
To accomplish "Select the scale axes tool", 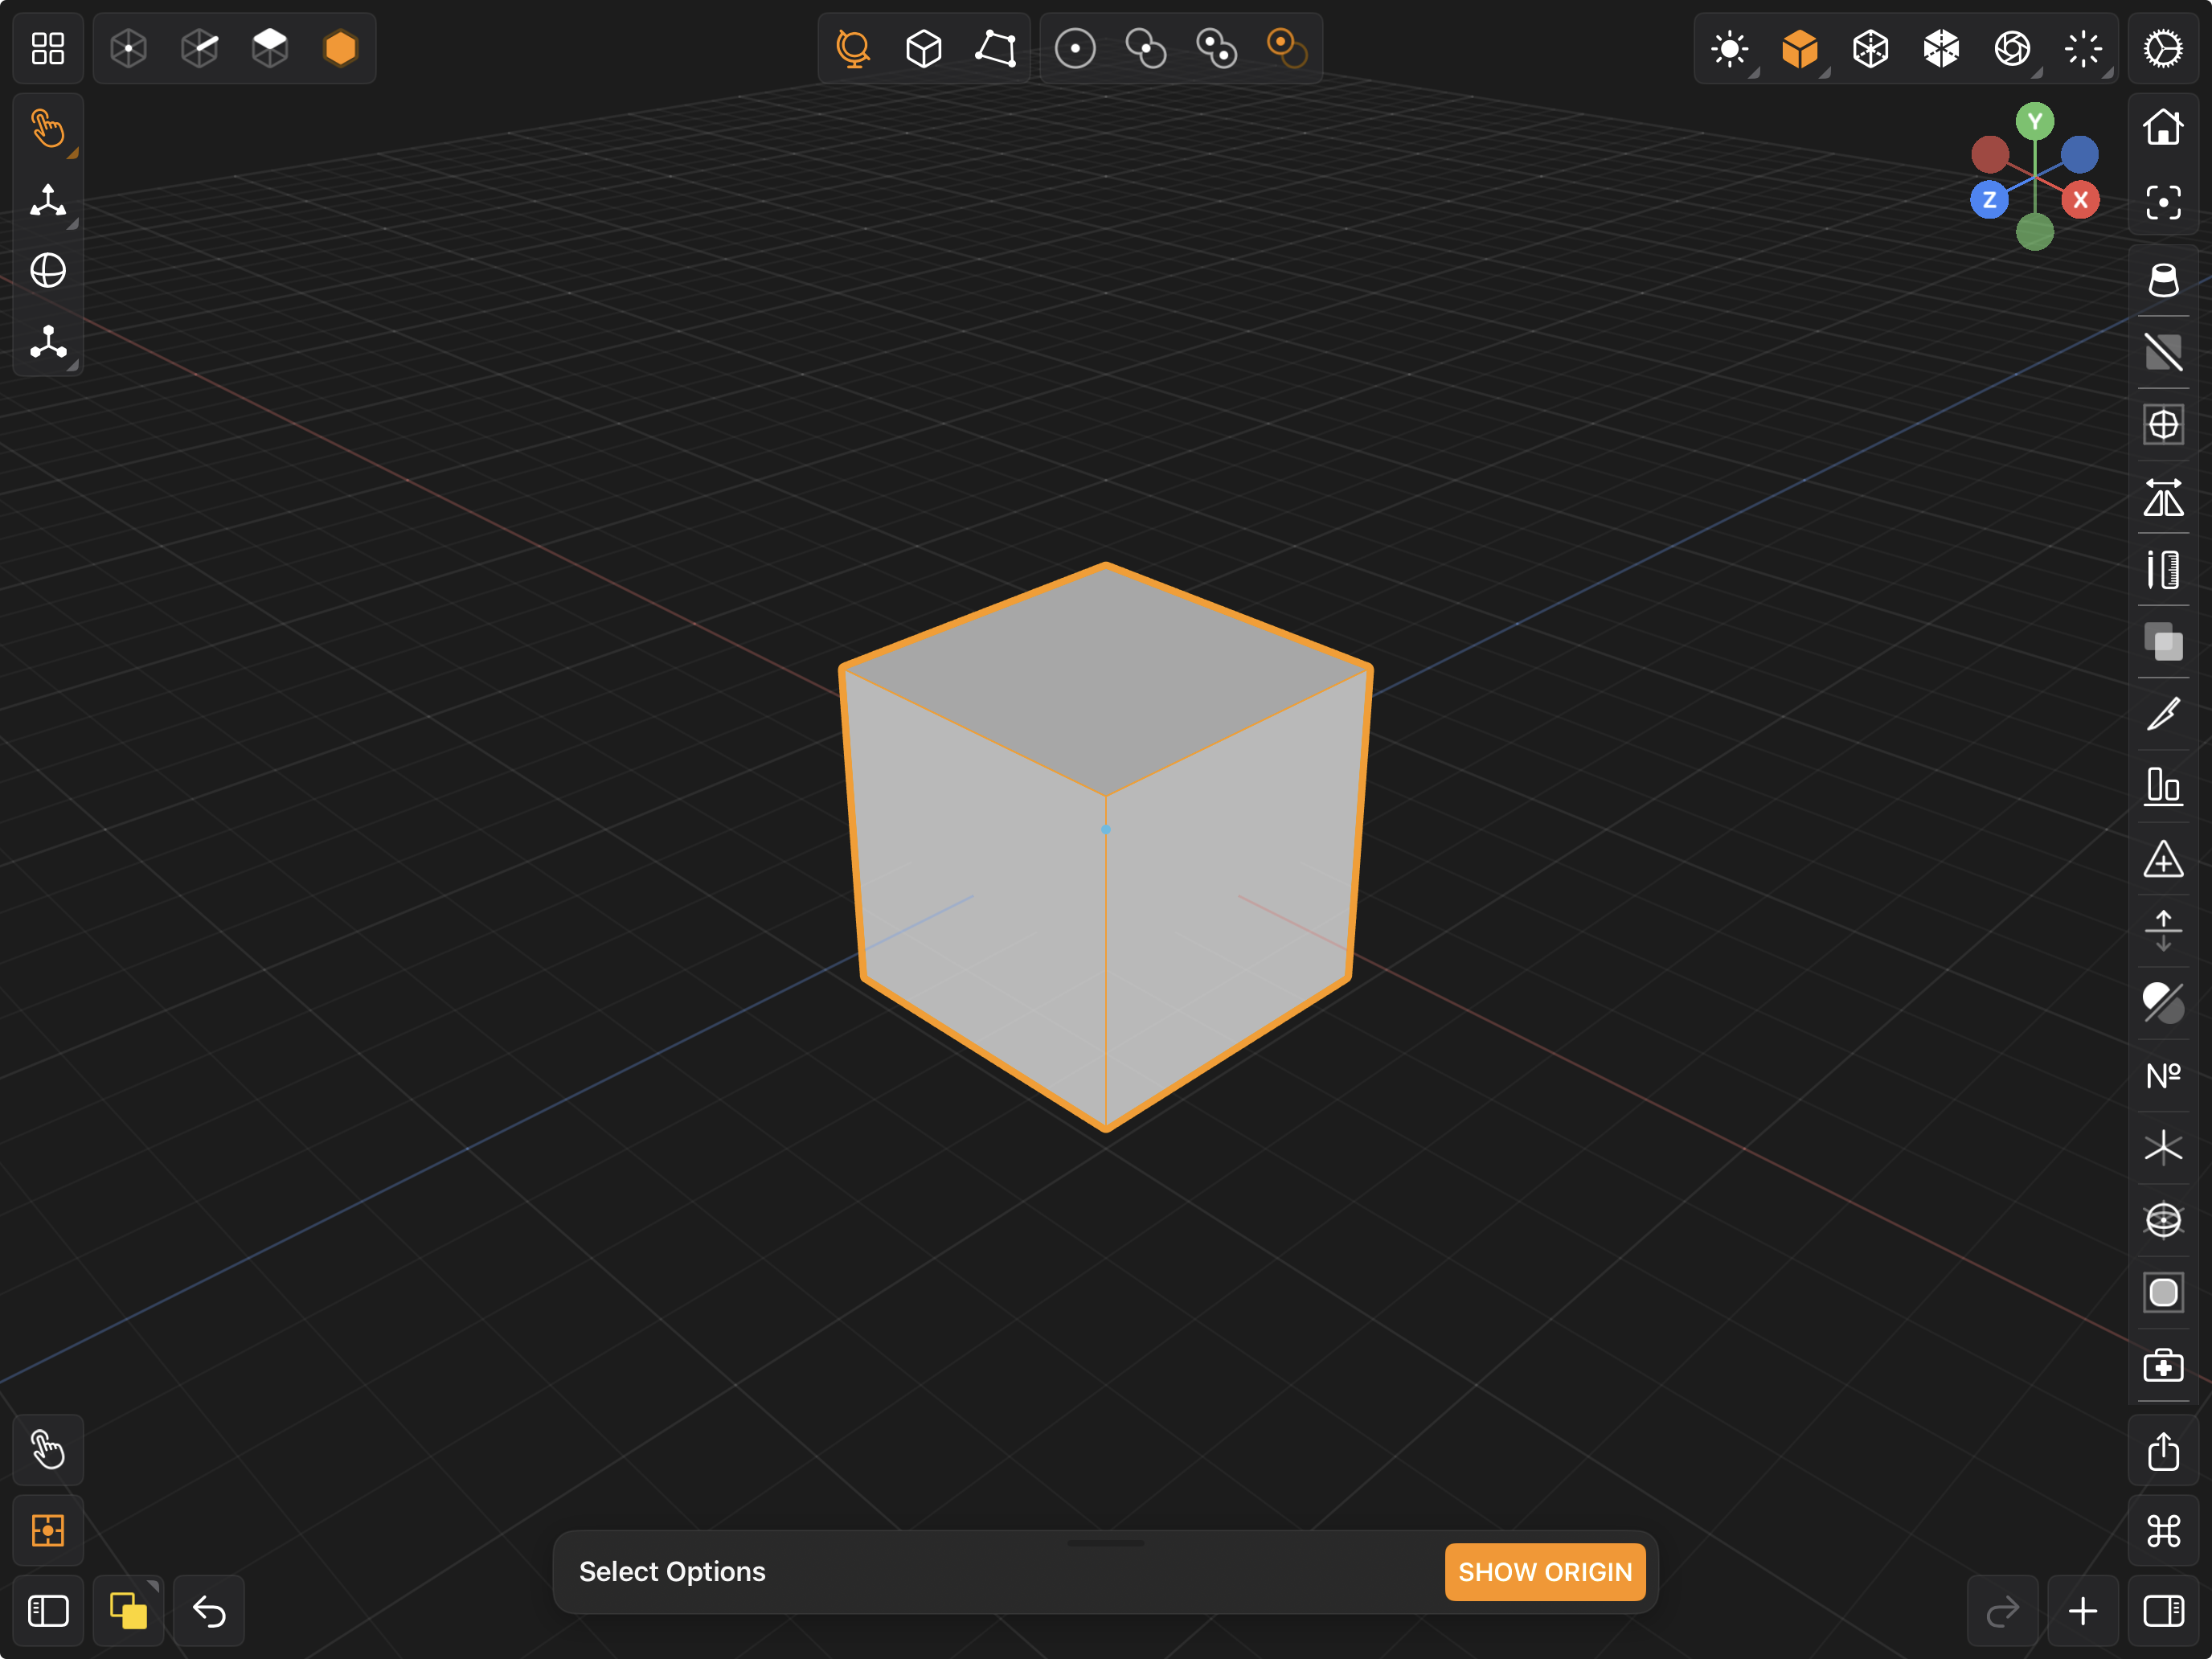I will click(48, 343).
